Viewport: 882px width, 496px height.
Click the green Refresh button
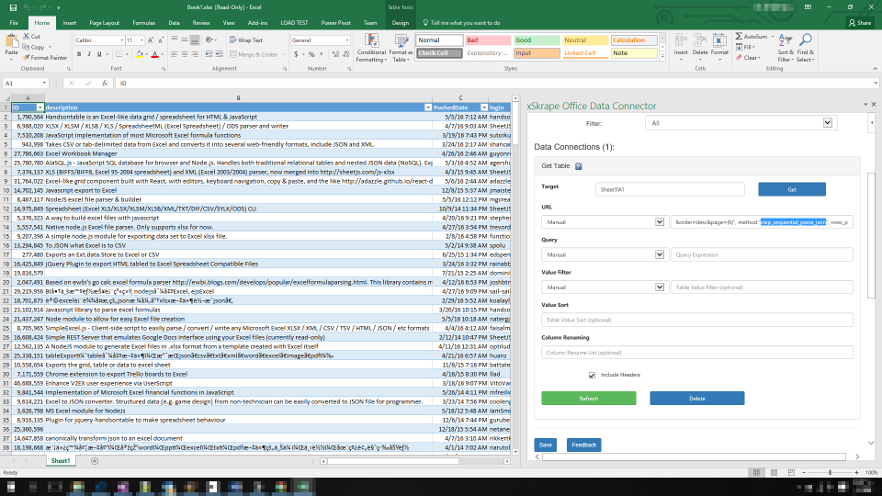[588, 399]
